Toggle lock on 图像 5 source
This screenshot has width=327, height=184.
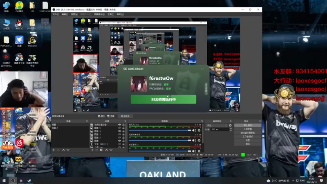(x=123, y=128)
